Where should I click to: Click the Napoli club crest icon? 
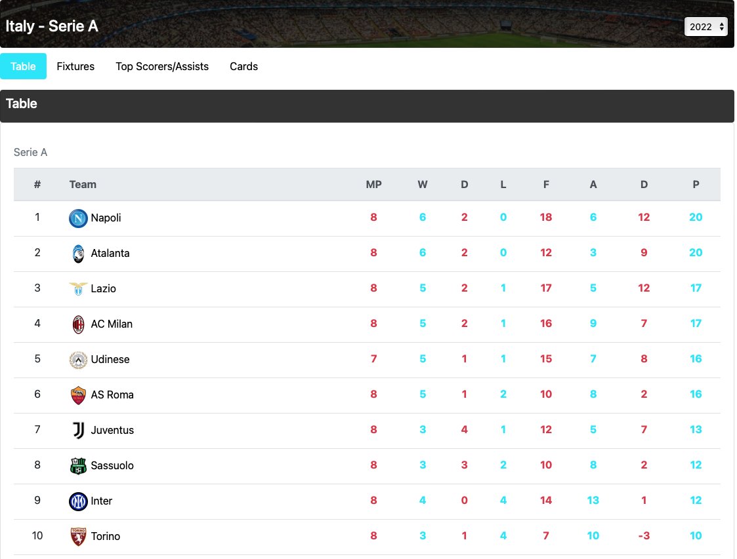point(78,217)
